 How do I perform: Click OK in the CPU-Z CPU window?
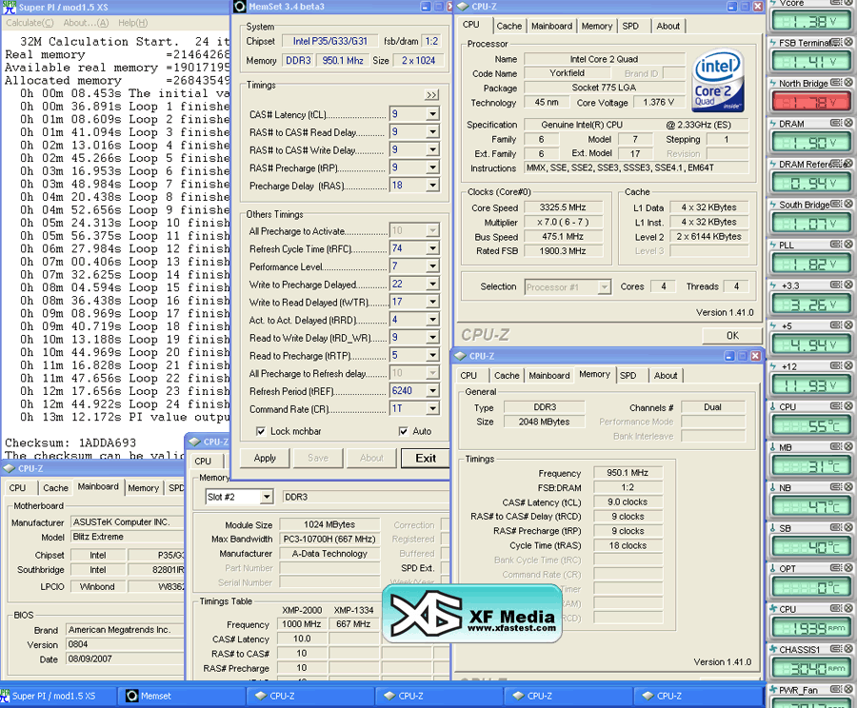732,335
